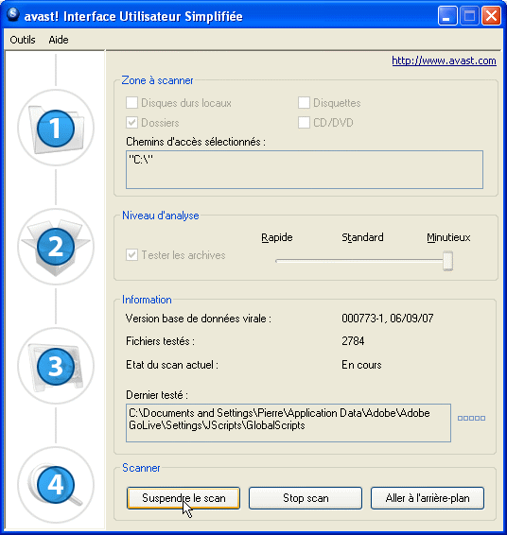Toggle Dossiers checkbox
507x535 pixels.
pyautogui.click(x=131, y=123)
